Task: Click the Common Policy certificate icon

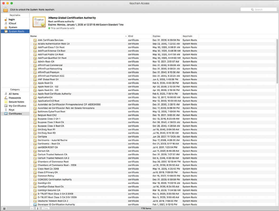Action: coord(35,176)
